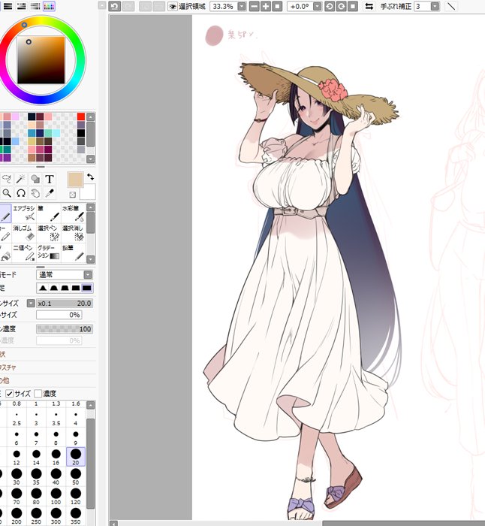Select the rotate canvas tool
The height and width of the screenshot is (526, 485).
click(21, 193)
